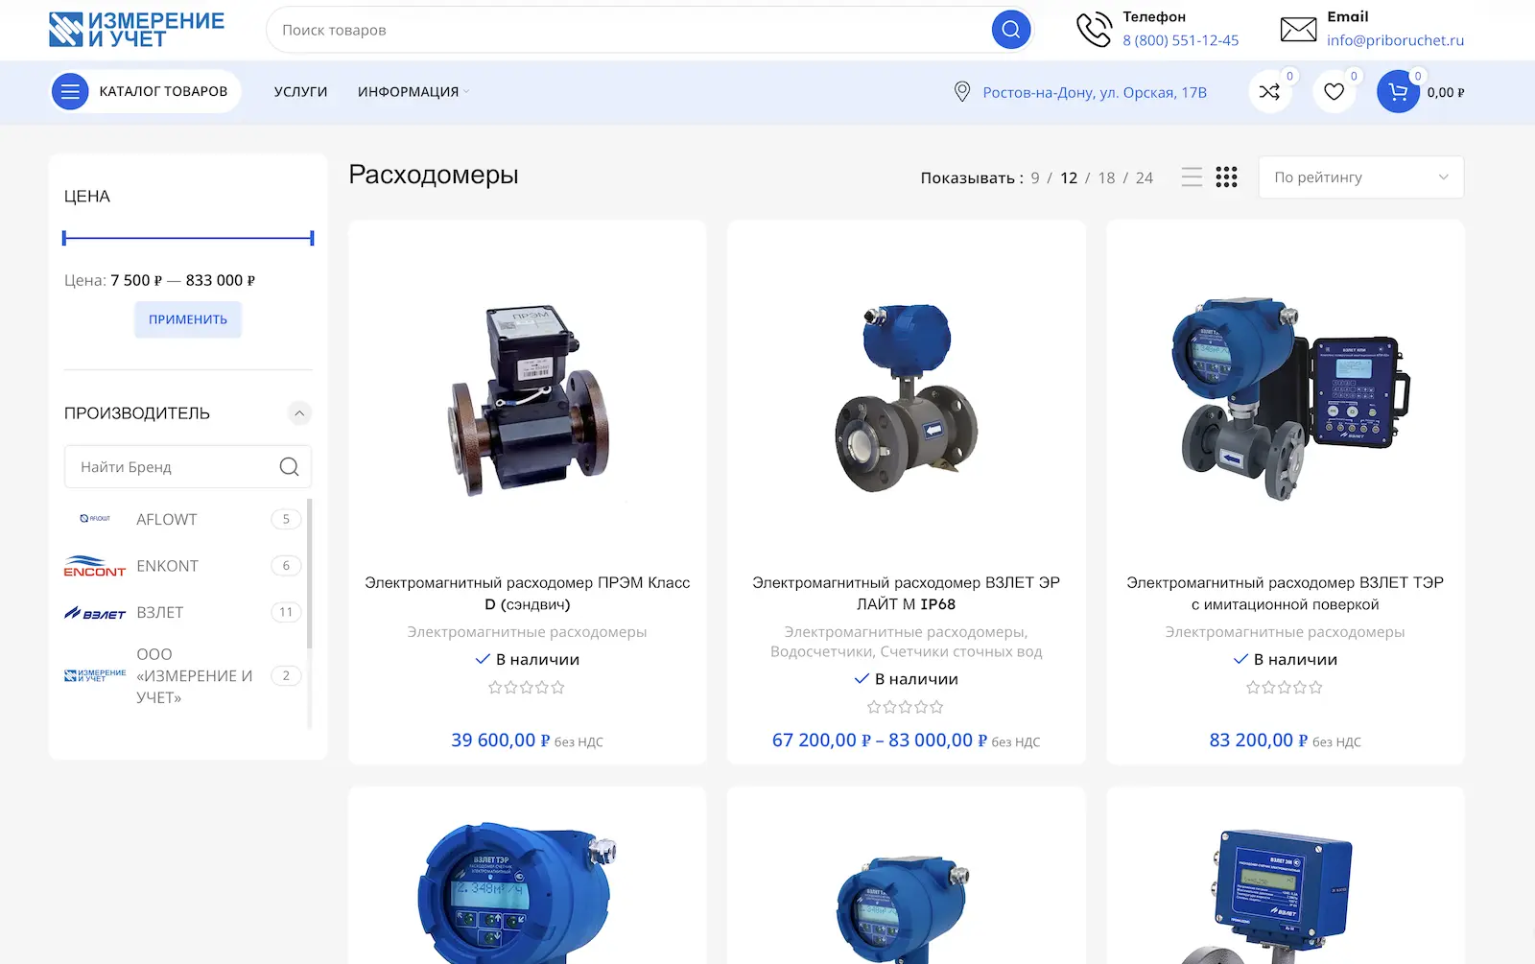Rate ВЗЛЕТ ТЭР product stars

coord(1285,688)
